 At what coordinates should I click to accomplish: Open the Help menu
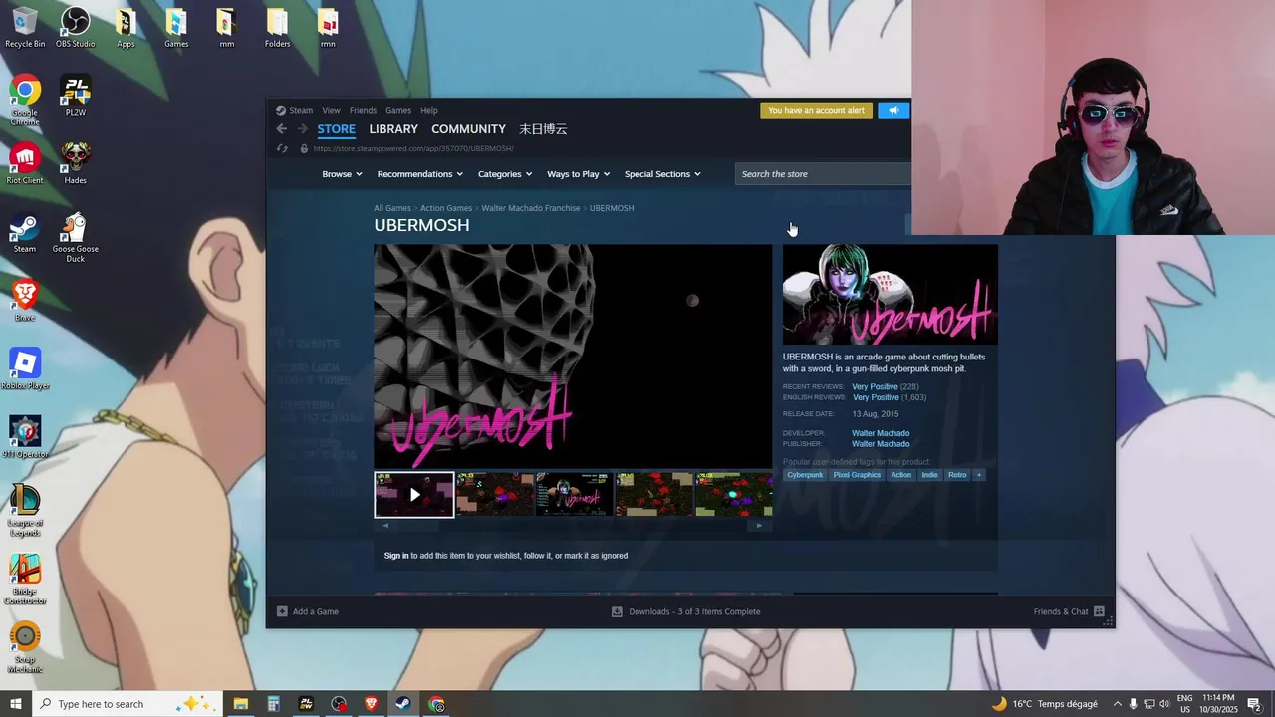pos(429,110)
